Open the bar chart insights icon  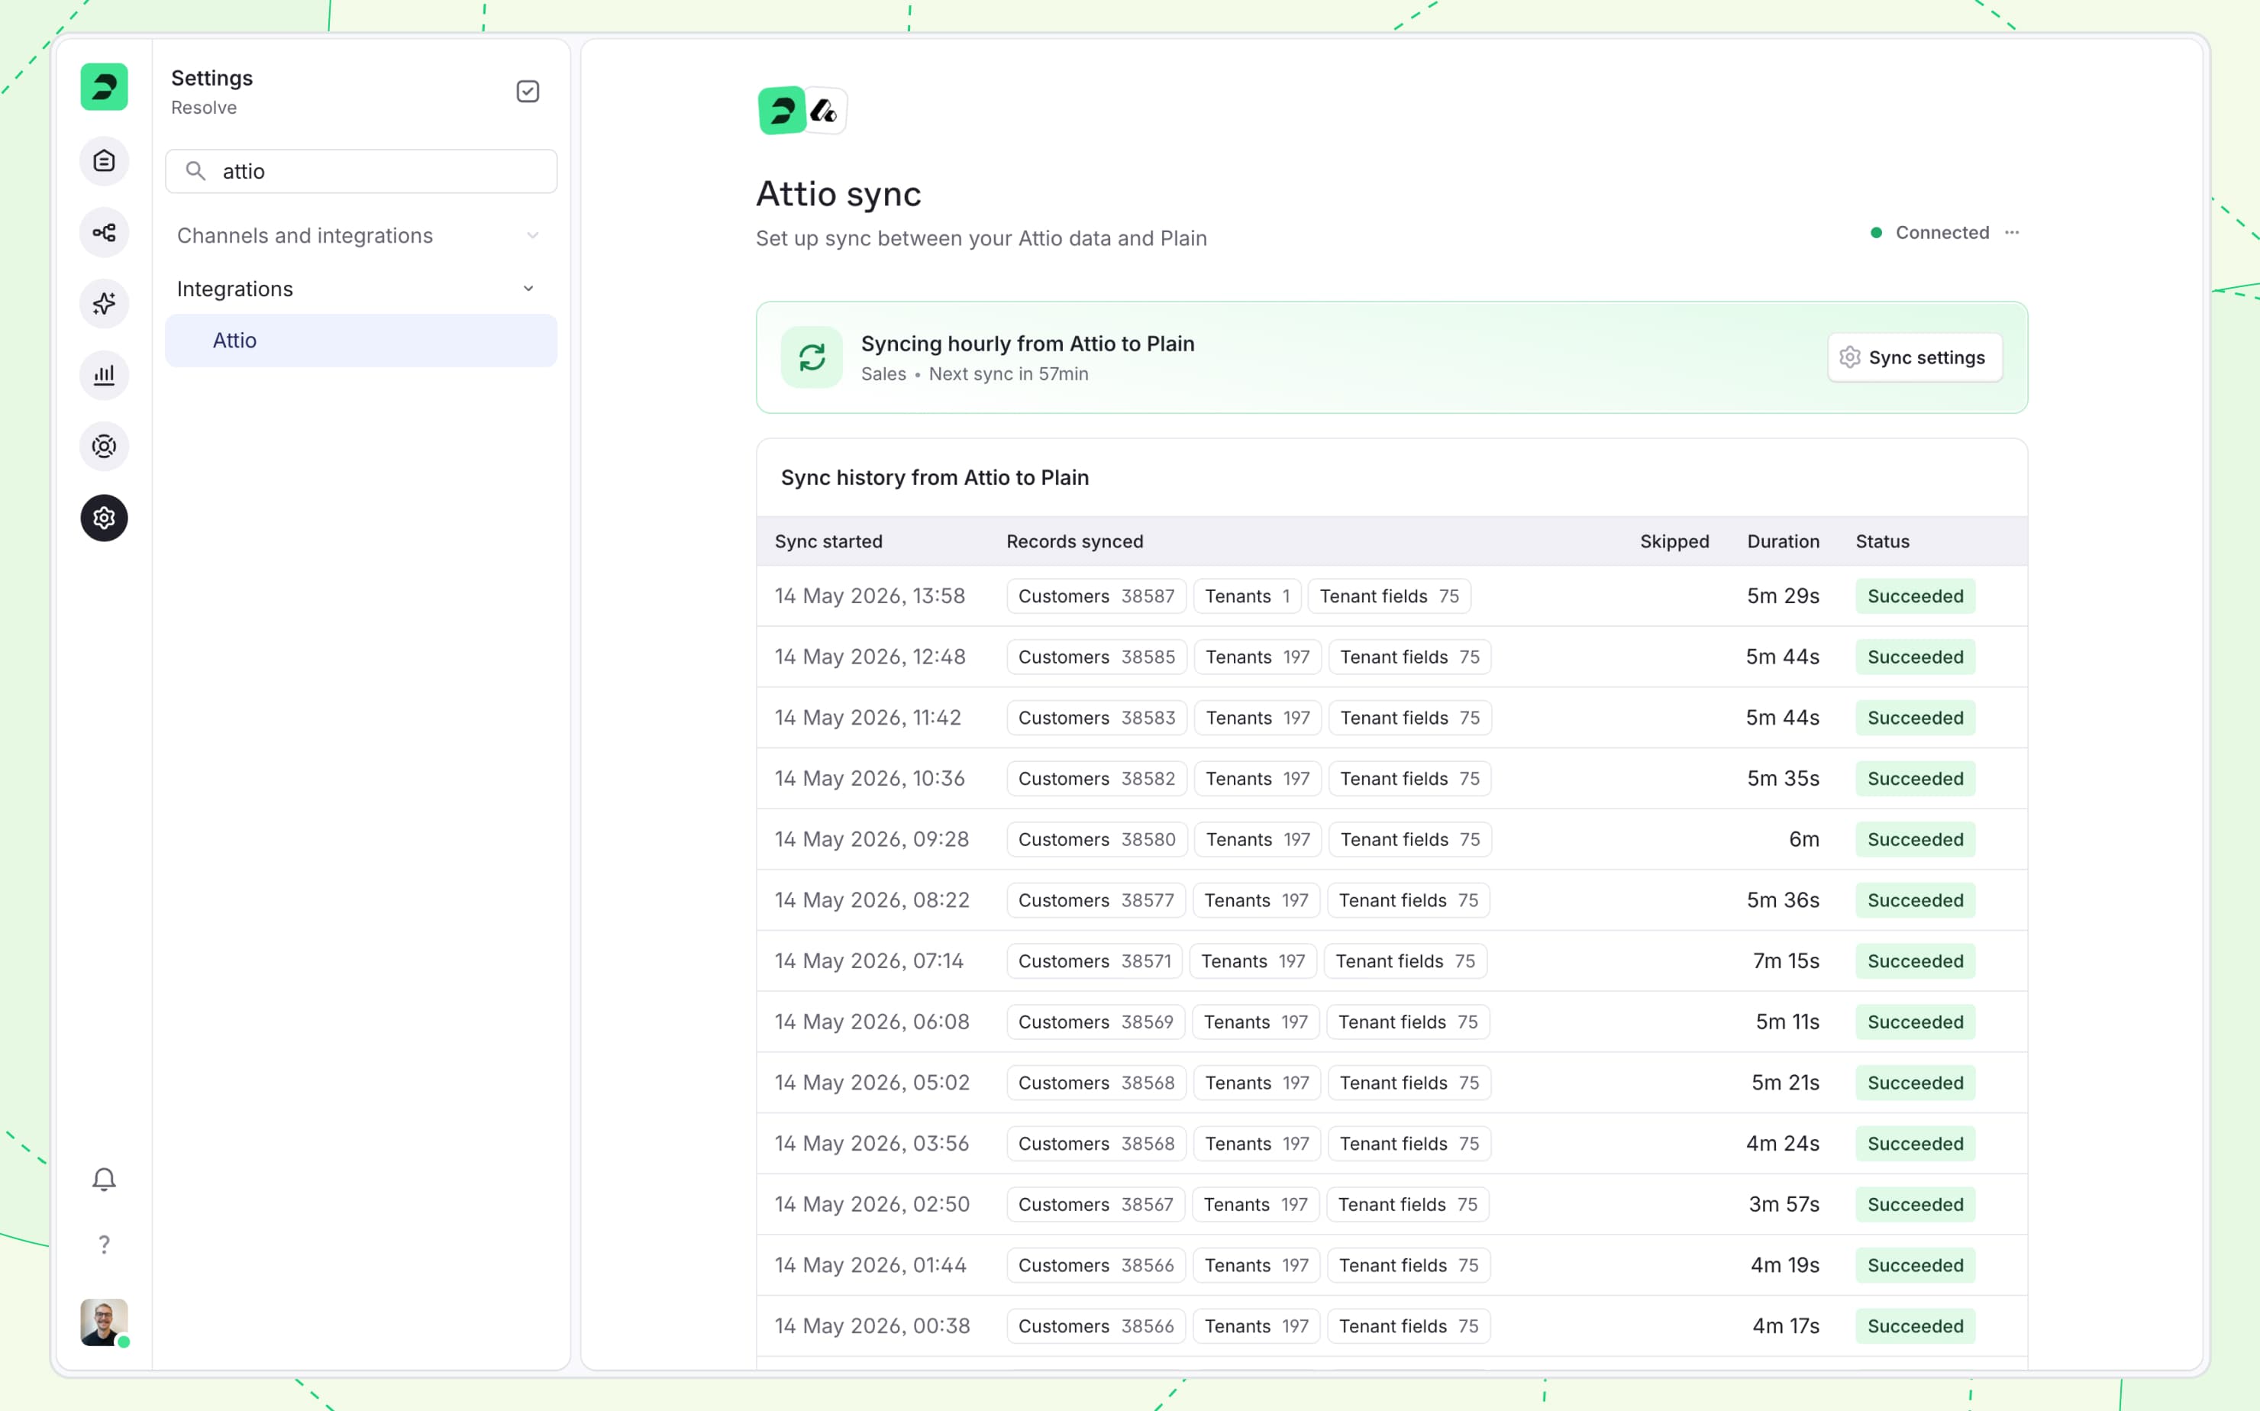104,375
